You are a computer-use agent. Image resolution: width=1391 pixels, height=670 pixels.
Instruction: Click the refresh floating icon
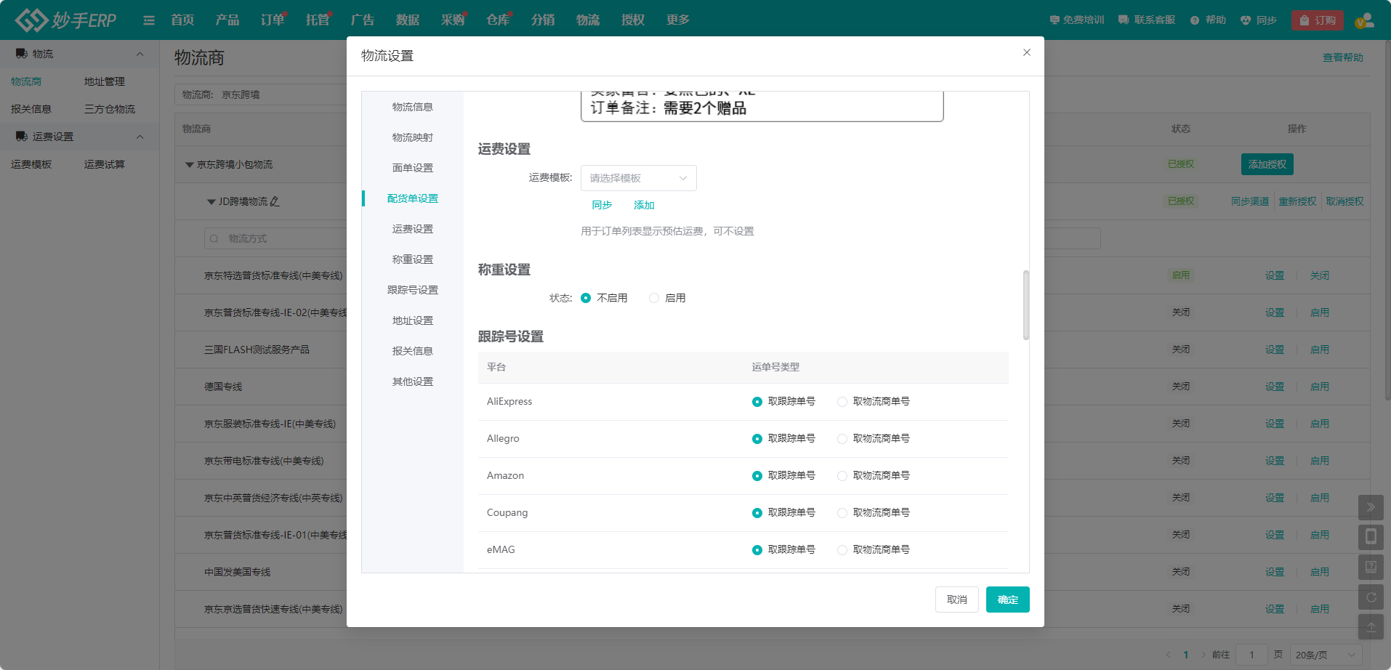click(x=1371, y=597)
